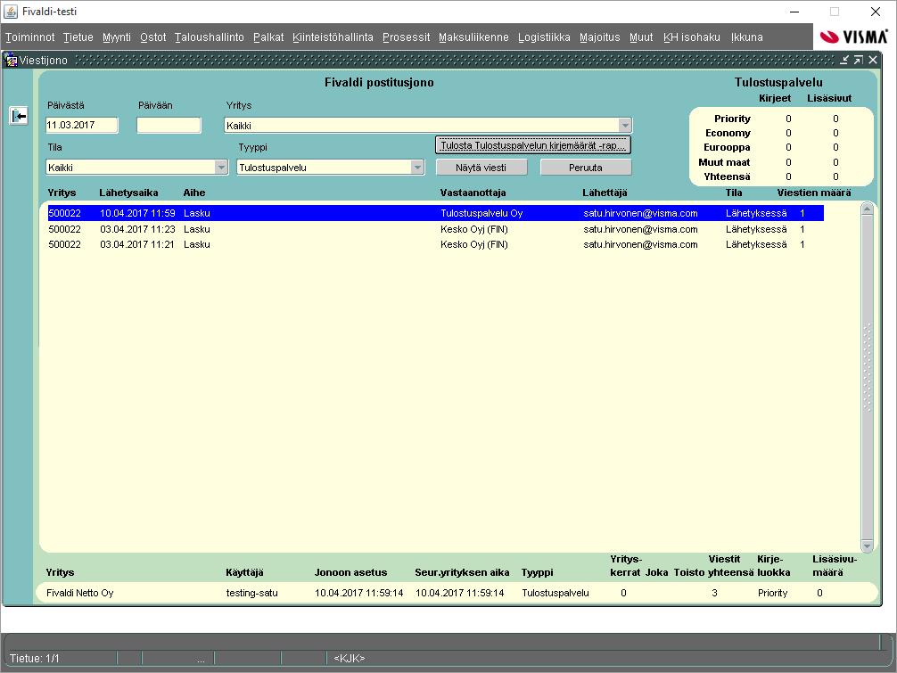Screen dimensions: 897x673
Task: Expand the Tila dropdown arrow
Action: pyautogui.click(x=221, y=168)
